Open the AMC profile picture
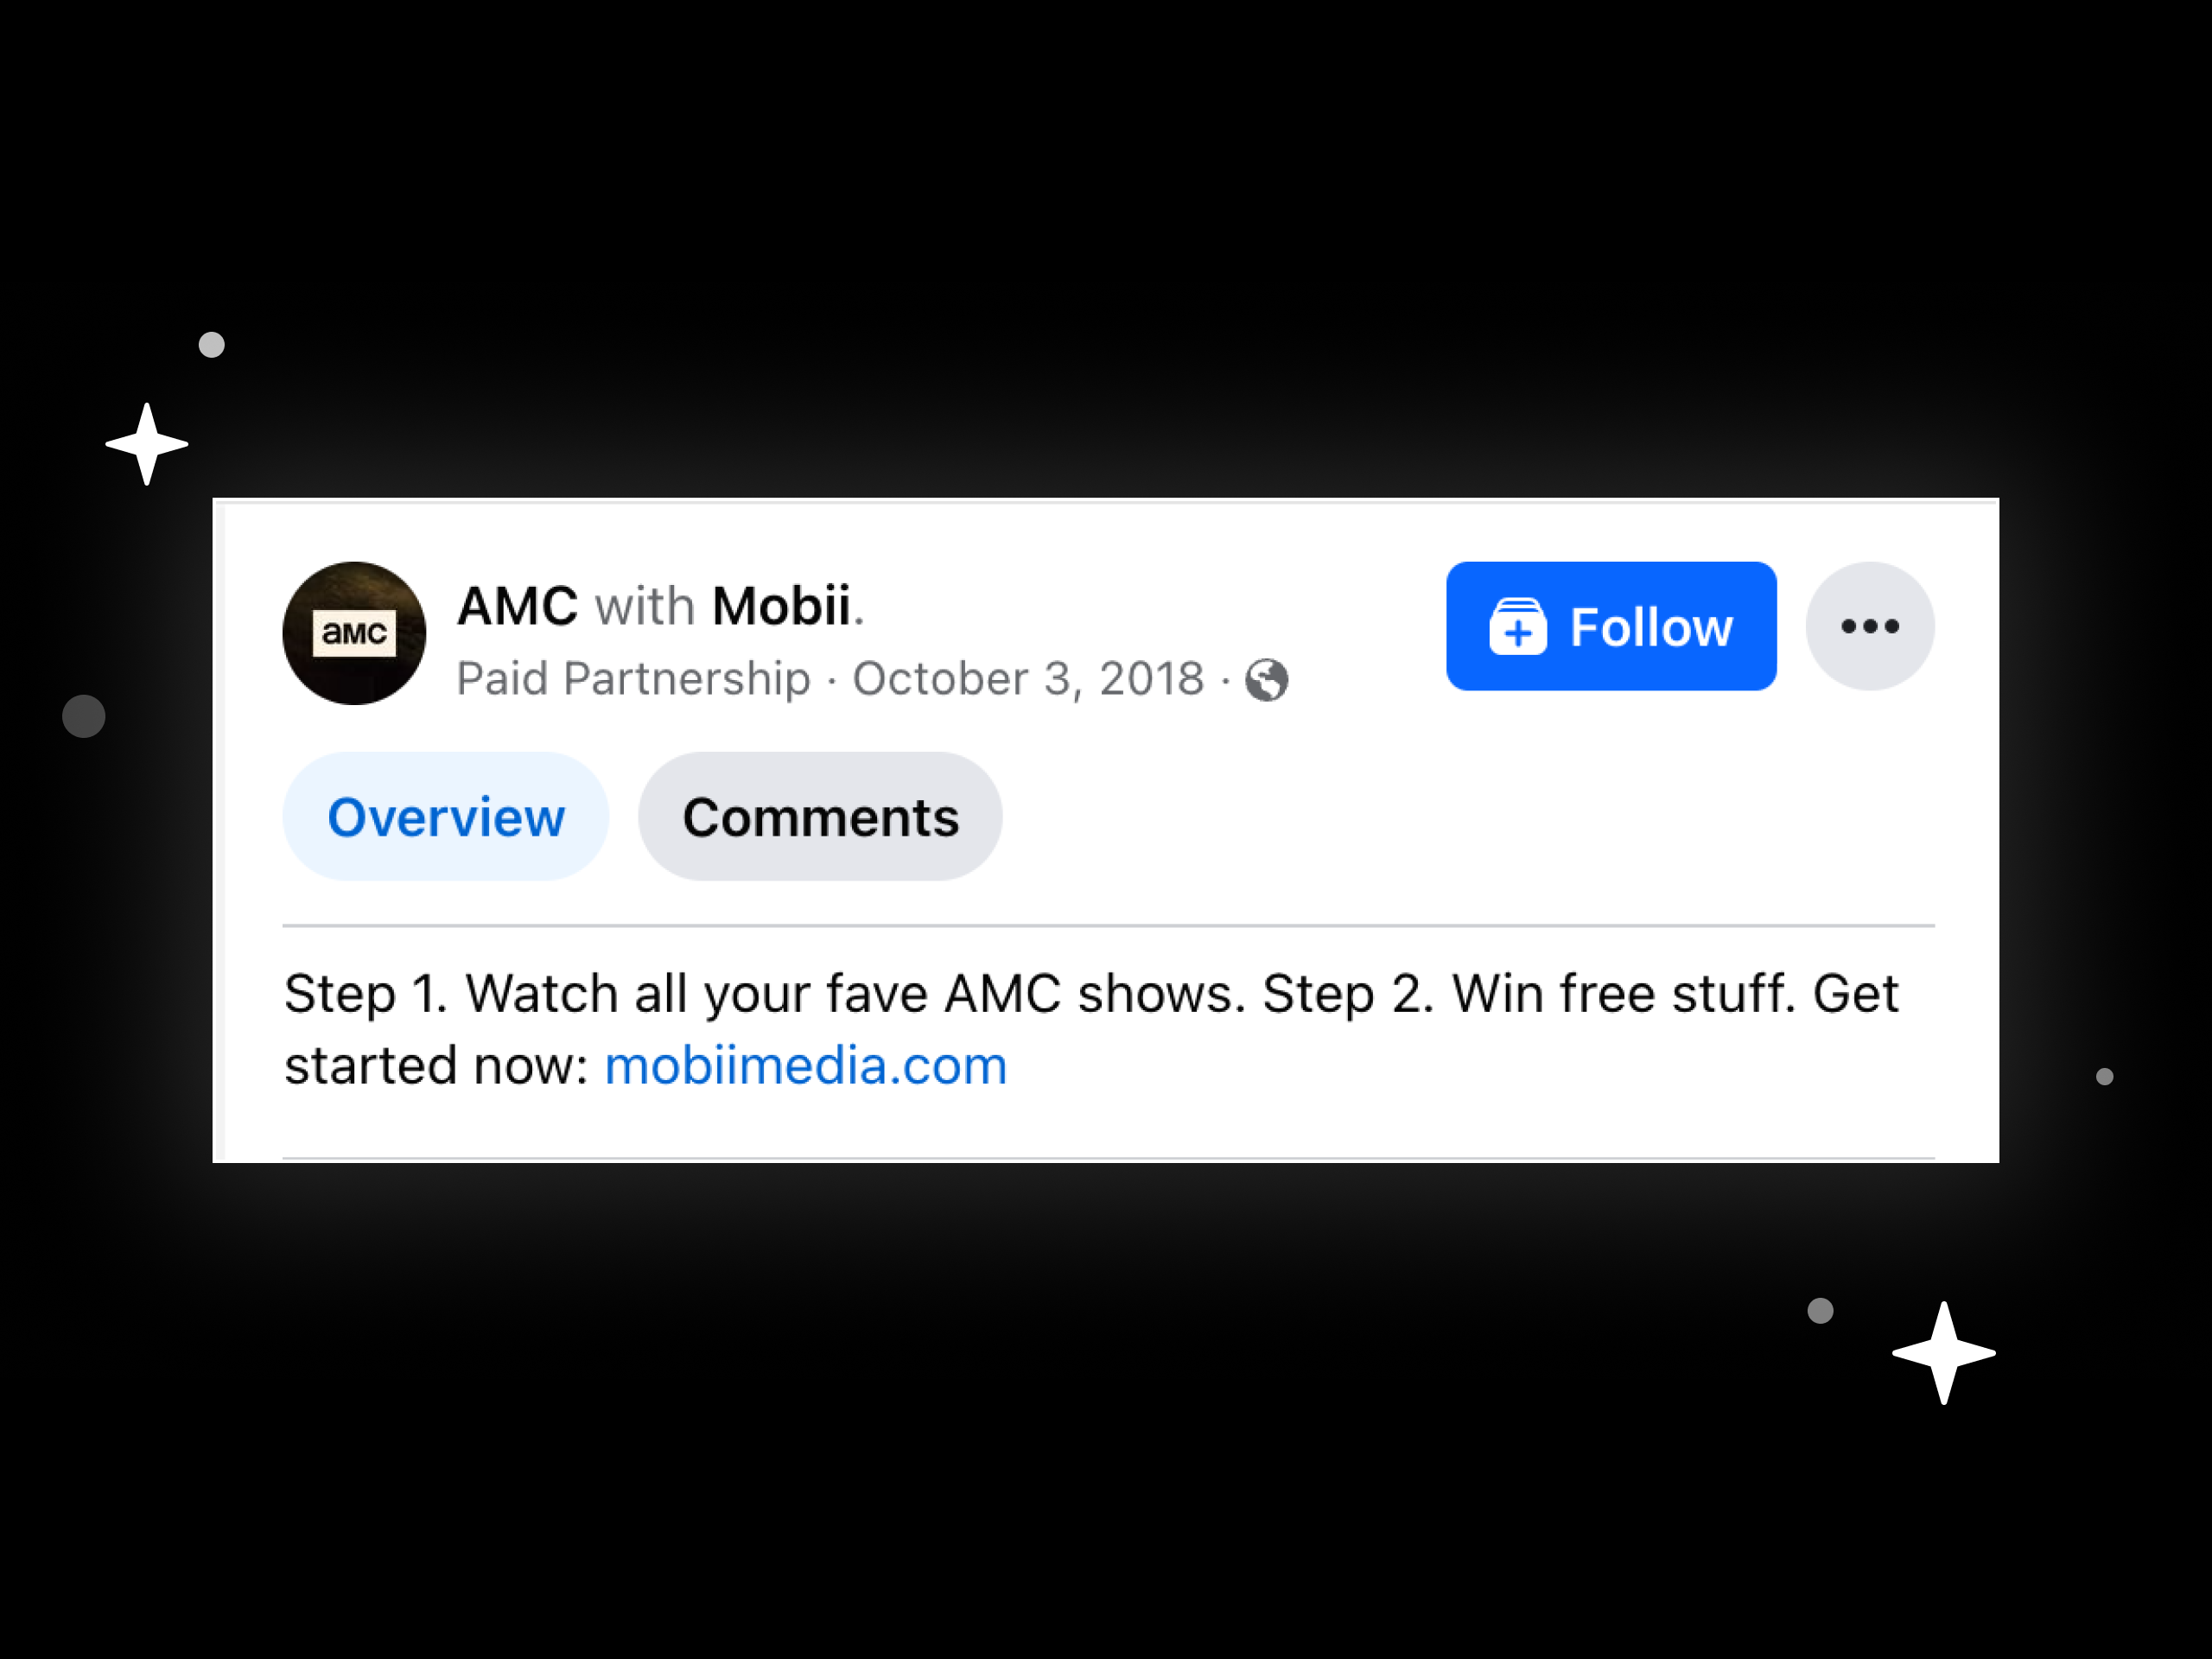2212x1659 pixels. (354, 633)
